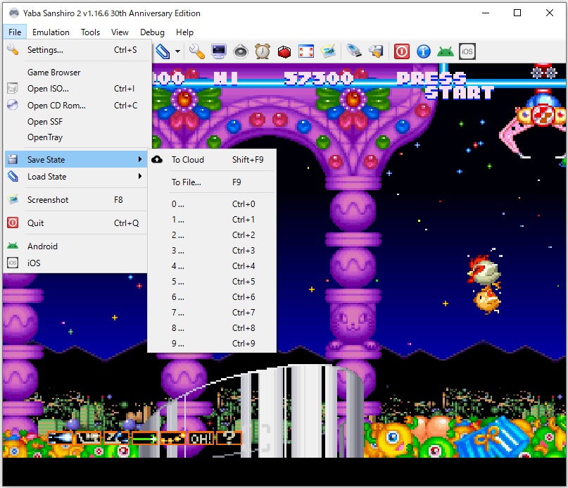Save state to slot 0
Image resolution: width=568 pixels, height=488 pixels.
(212, 204)
